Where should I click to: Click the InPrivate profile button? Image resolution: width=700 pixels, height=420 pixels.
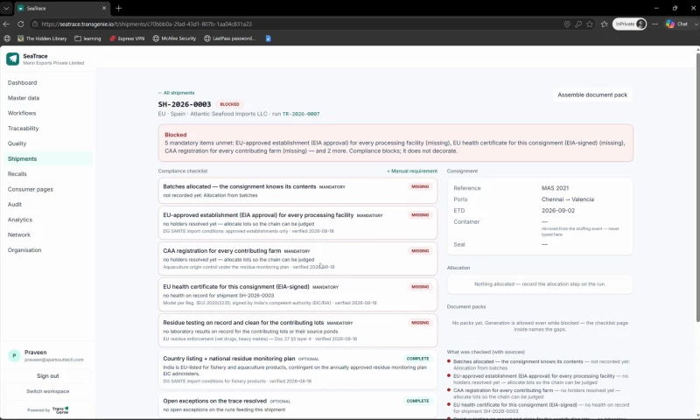pyautogui.click(x=629, y=24)
